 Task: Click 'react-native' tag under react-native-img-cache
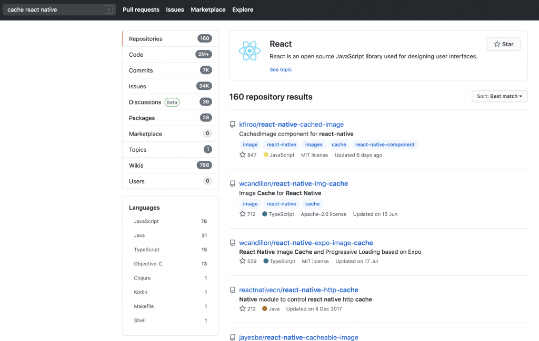[281, 204]
